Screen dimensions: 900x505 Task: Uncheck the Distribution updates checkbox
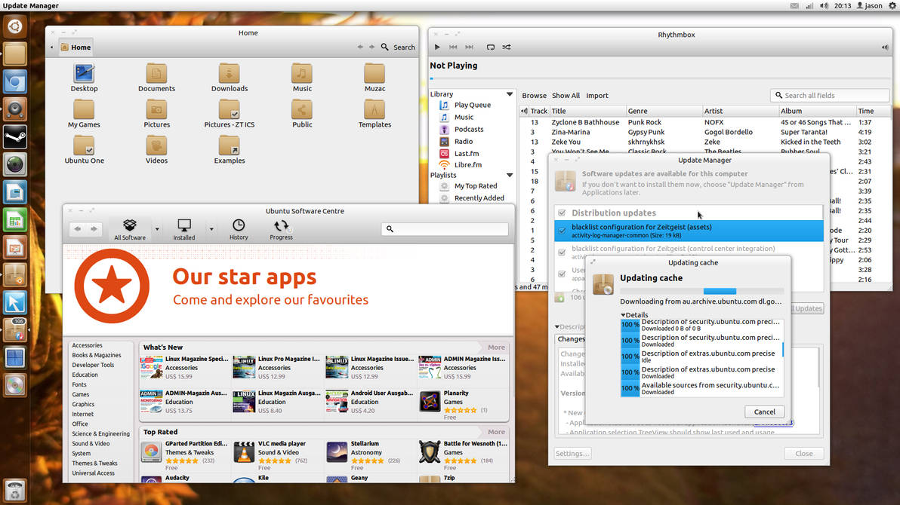tap(562, 213)
